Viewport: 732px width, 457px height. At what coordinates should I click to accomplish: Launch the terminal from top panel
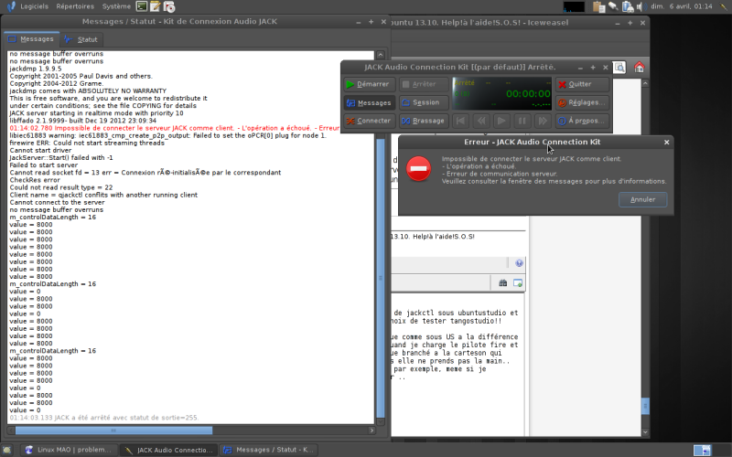[142, 6]
